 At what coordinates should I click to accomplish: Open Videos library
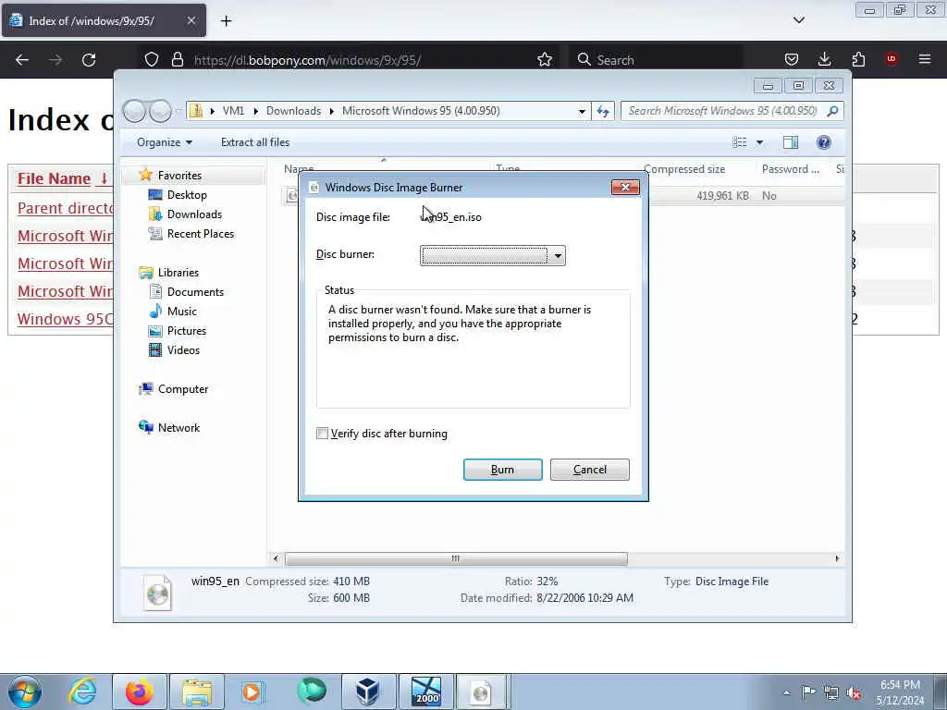(x=183, y=350)
